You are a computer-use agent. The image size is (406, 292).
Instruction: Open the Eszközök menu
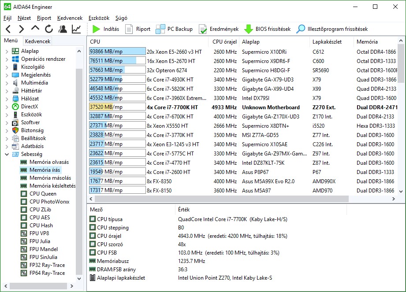click(99, 18)
